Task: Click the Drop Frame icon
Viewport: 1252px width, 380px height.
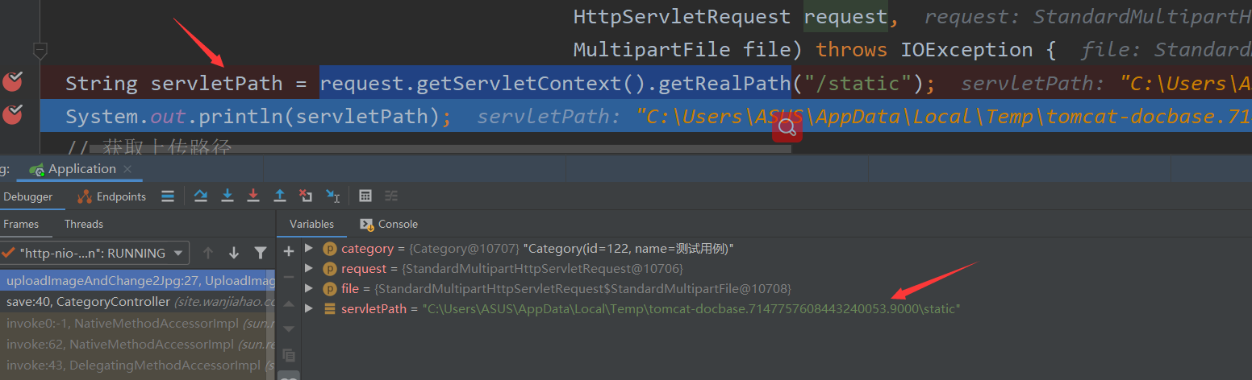Action: (306, 196)
